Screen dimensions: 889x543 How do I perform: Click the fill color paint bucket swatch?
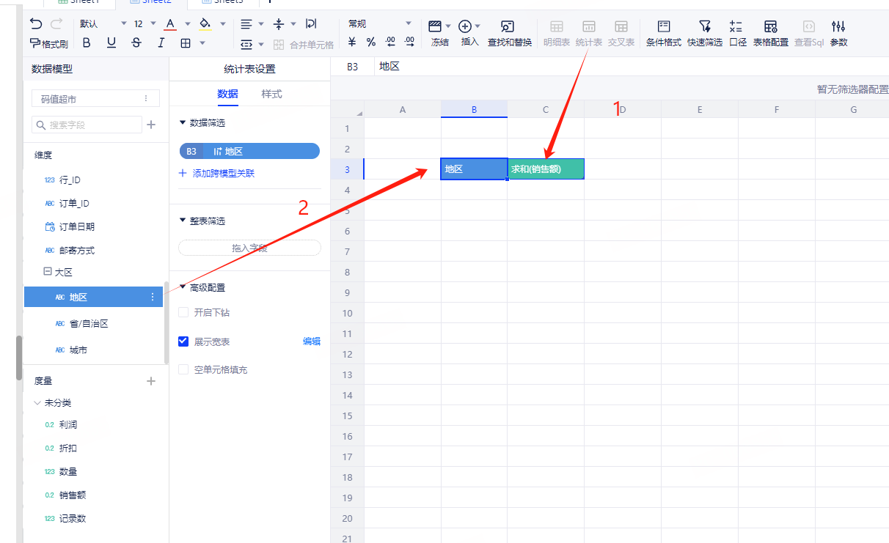click(x=205, y=24)
